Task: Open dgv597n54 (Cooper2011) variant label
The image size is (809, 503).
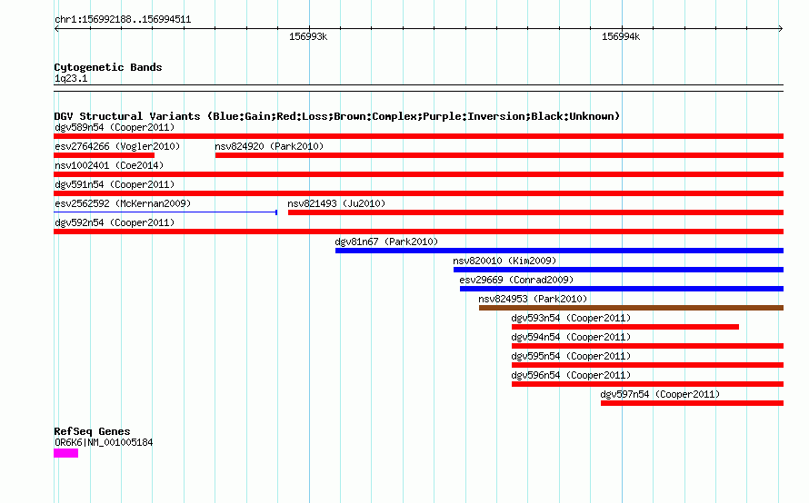Action: pos(660,394)
